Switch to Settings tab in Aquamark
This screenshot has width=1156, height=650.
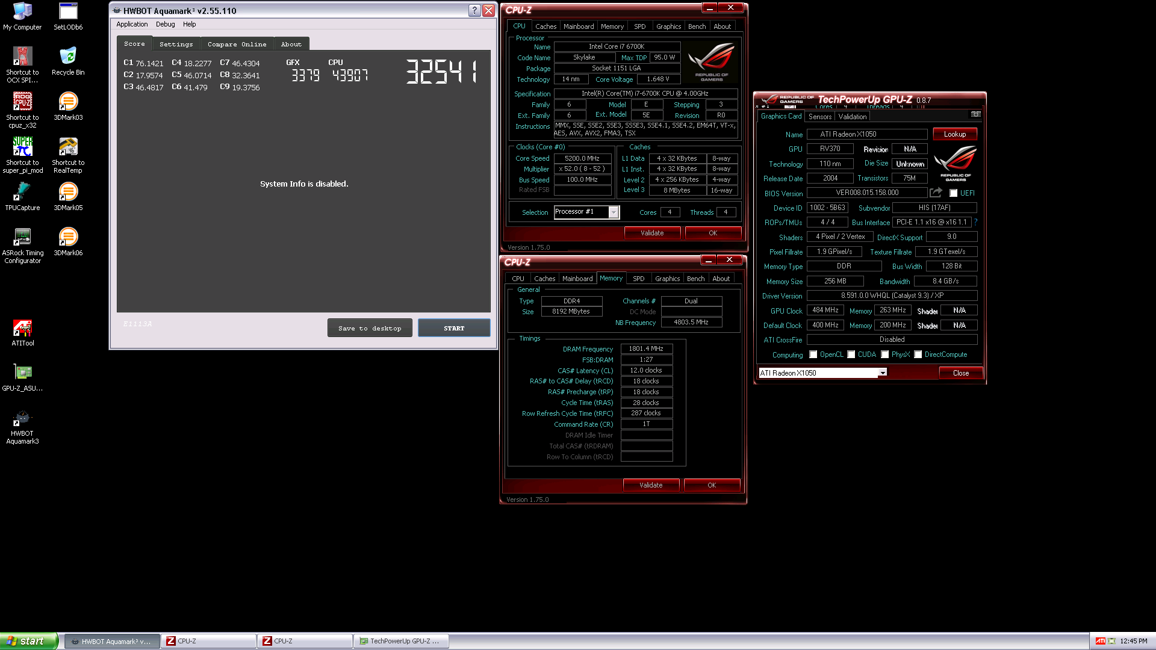click(176, 44)
